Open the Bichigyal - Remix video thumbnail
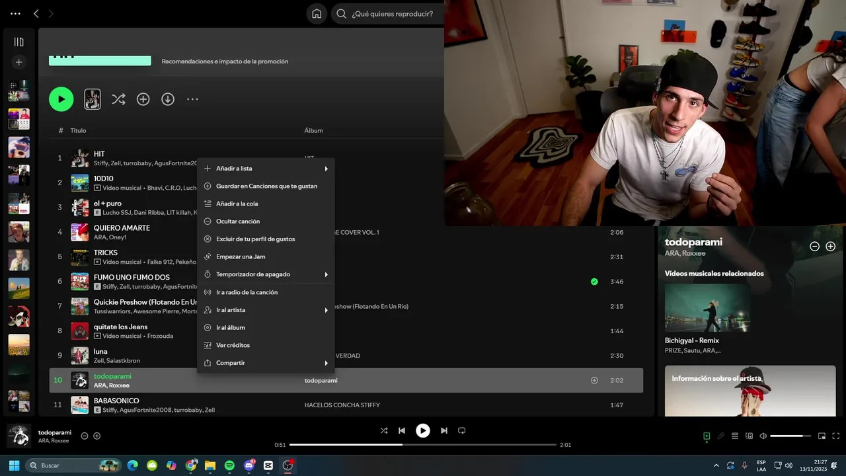This screenshot has height=476, width=846. pos(707,308)
